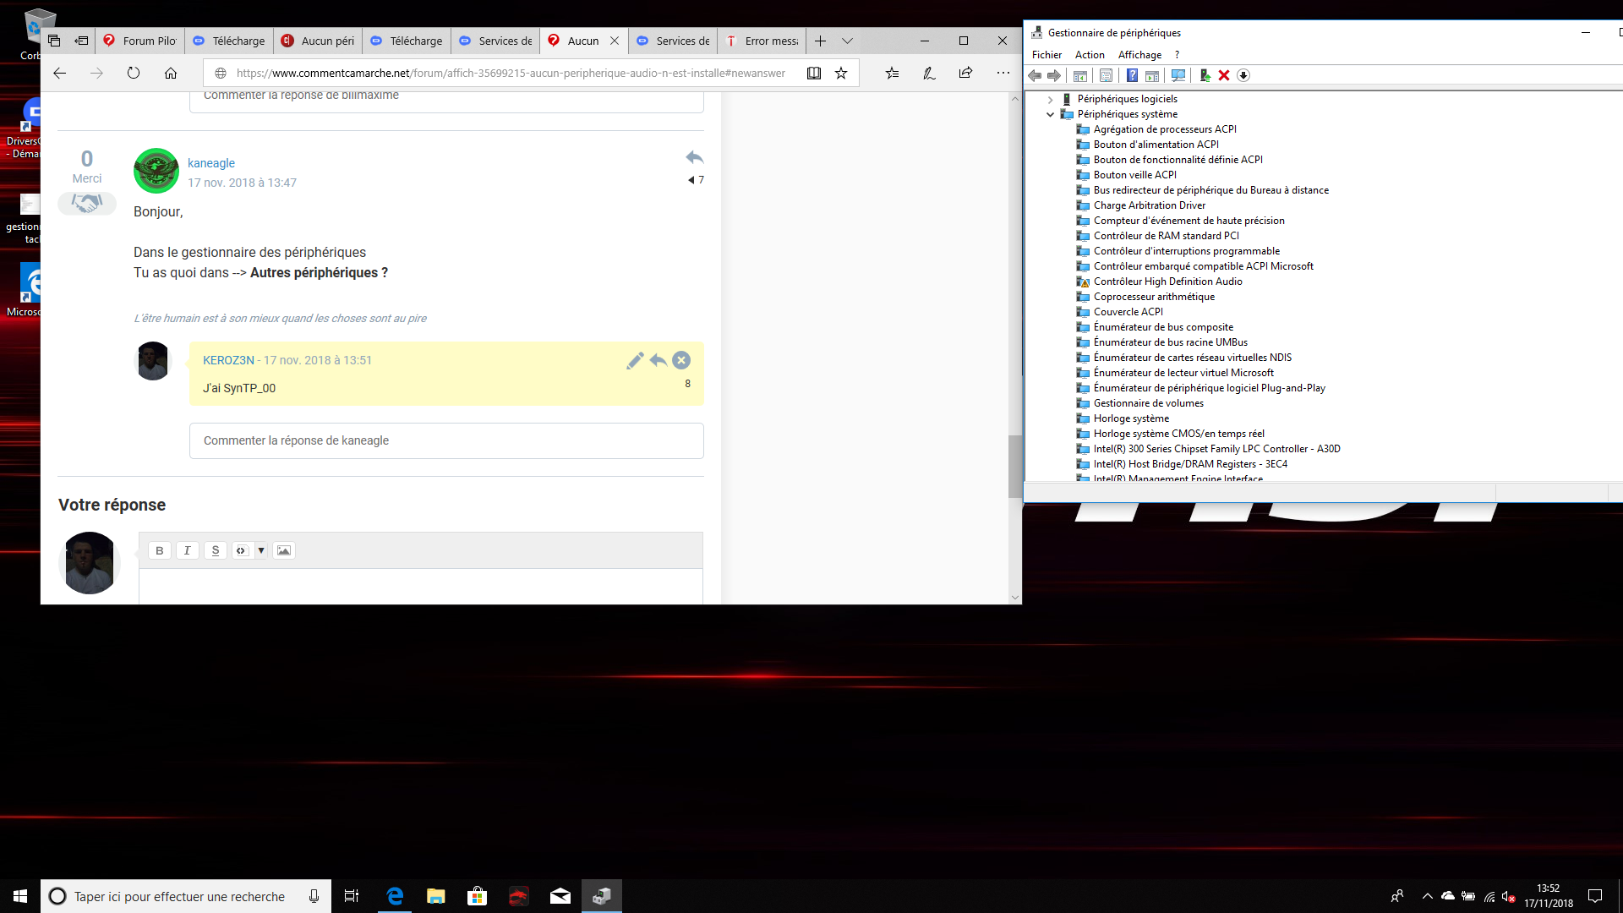This screenshot has width=1623, height=913.
Task: Click Bold button in reply editor
Action: pyautogui.click(x=159, y=550)
